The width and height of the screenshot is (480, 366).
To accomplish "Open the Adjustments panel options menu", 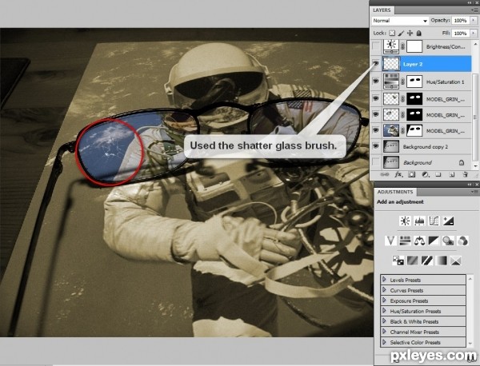I will click(475, 192).
